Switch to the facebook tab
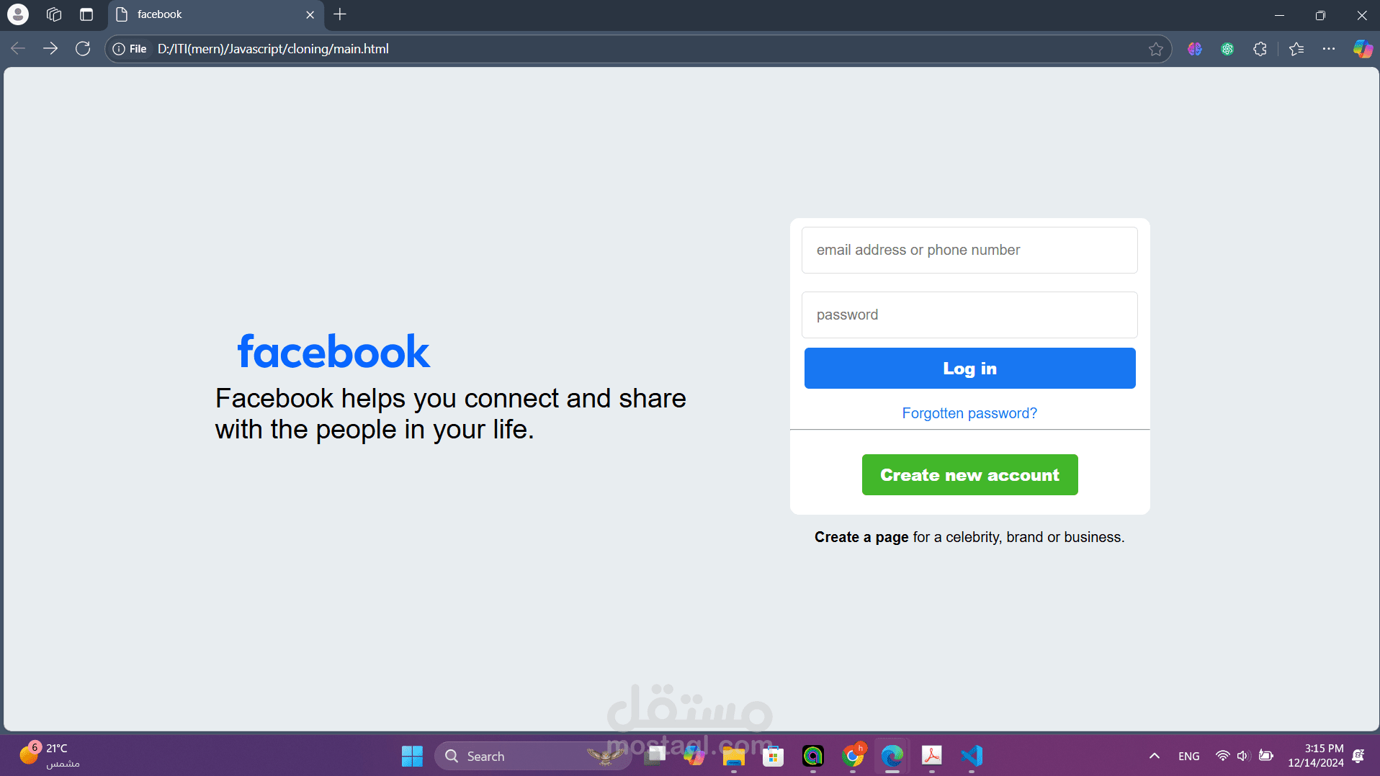 (x=160, y=14)
